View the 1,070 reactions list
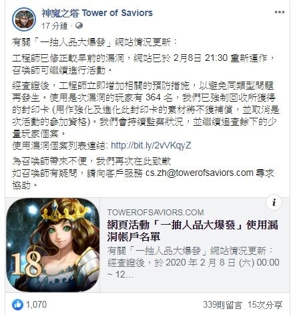The image size is (293, 315). 37,304
